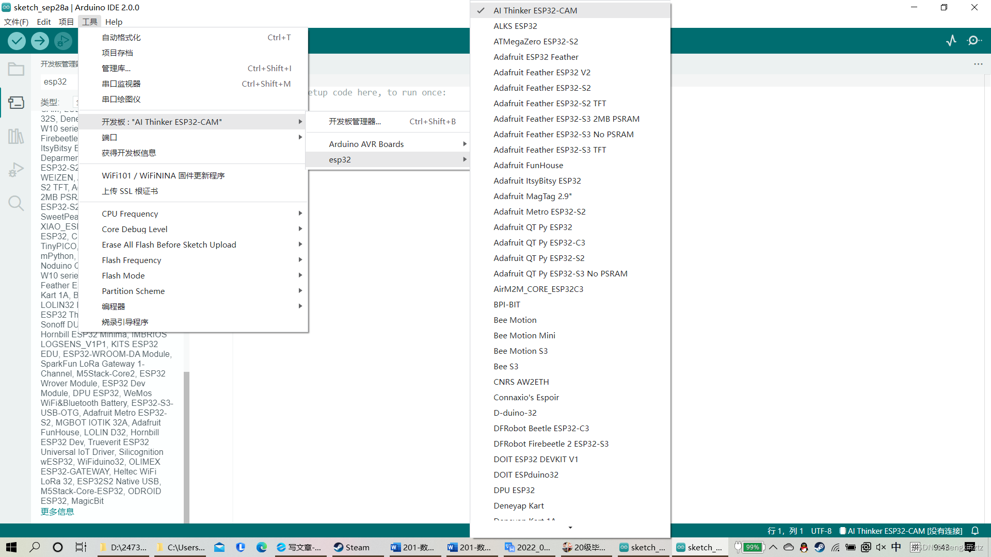Select DFRobot Beetle ESP32-C3 board

(x=570, y=428)
